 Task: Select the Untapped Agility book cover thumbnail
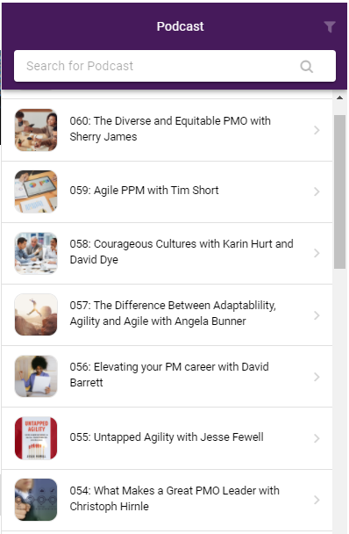click(x=36, y=438)
